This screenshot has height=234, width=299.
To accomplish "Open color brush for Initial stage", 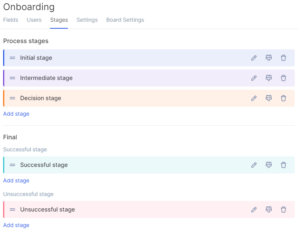I will coord(269,58).
